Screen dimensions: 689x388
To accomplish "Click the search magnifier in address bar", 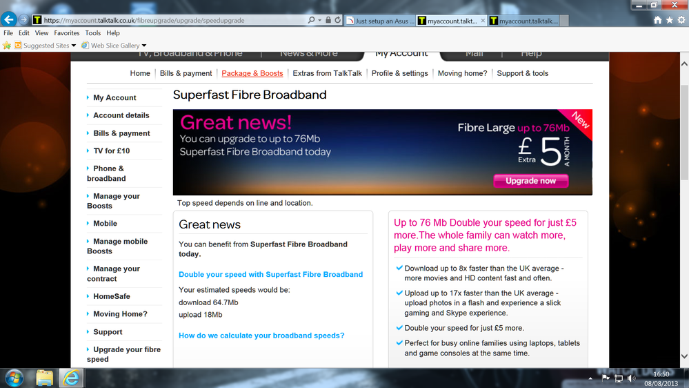I will [x=311, y=20].
